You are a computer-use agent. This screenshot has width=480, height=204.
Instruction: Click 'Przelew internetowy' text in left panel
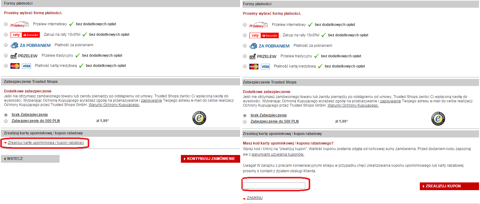point(50,24)
